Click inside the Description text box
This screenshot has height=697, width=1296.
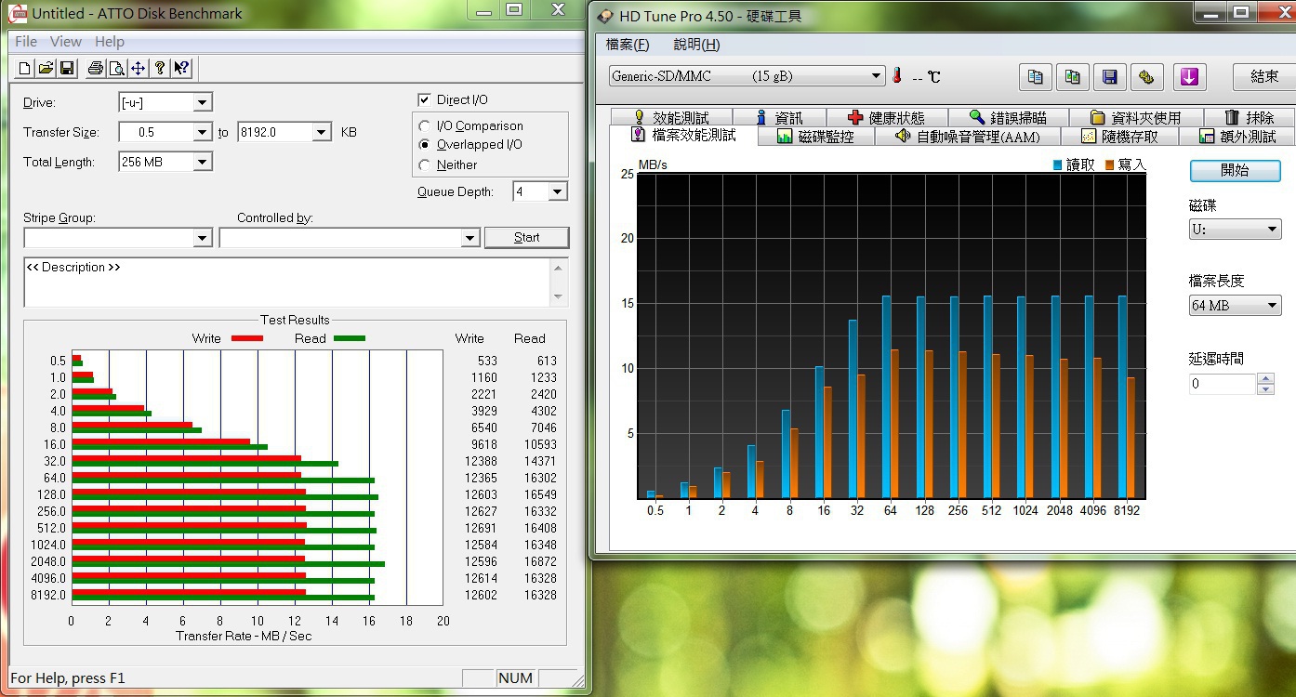(287, 282)
